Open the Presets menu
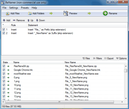This screenshot has height=109, width=129. [x=25, y=8]
